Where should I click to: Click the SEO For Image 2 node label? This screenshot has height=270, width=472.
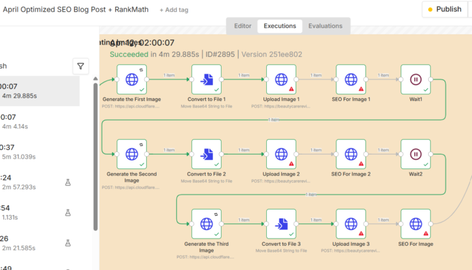(351, 174)
